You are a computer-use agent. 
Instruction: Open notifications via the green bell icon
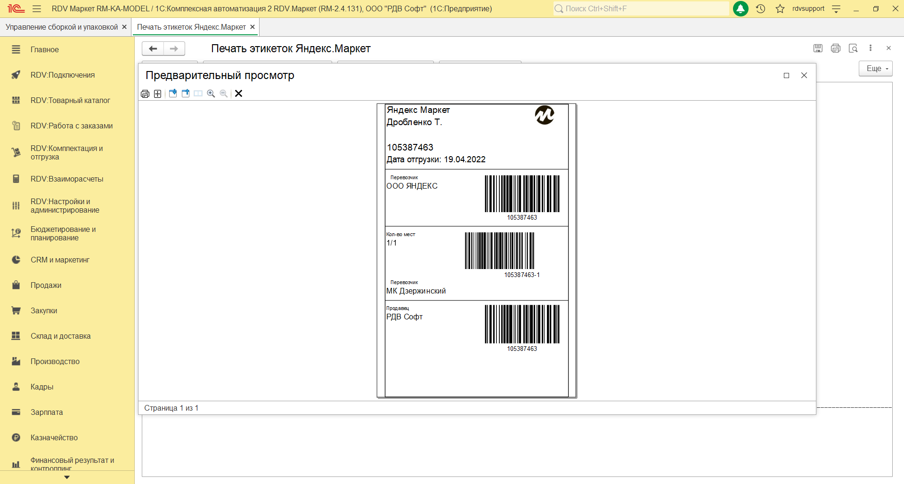(741, 8)
